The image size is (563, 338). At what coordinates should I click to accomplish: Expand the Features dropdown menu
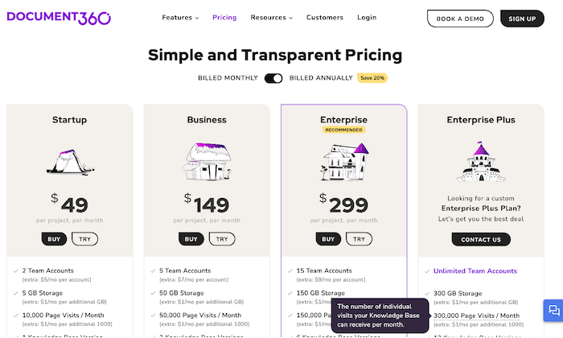(x=180, y=18)
